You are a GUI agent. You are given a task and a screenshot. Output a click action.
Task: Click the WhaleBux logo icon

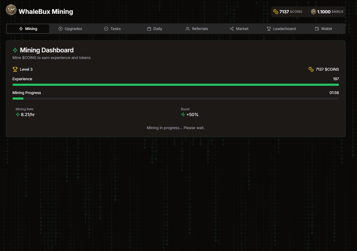click(x=11, y=10)
